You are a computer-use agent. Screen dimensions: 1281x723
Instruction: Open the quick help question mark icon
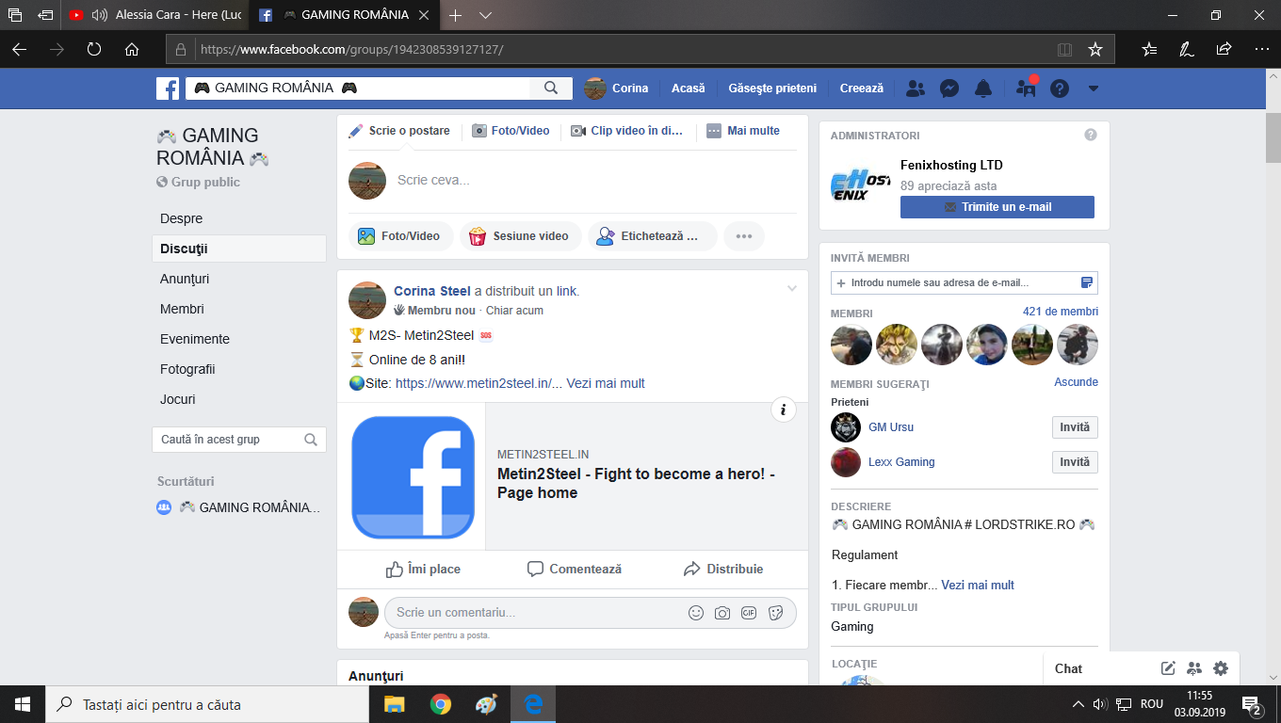tap(1060, 88)
